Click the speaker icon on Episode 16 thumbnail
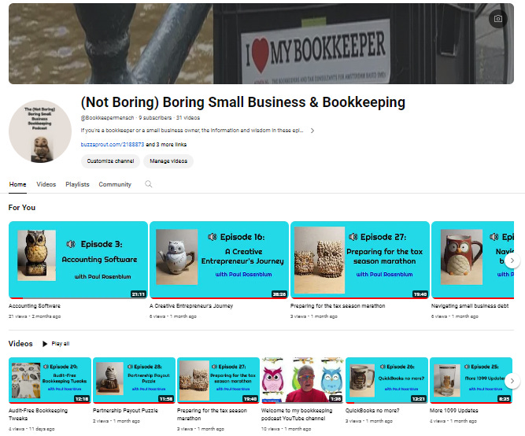 pyautogui.click(x=213, y=237)
